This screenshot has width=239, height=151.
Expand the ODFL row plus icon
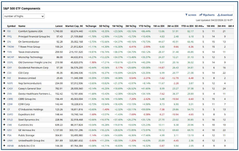tap(4, 62)
